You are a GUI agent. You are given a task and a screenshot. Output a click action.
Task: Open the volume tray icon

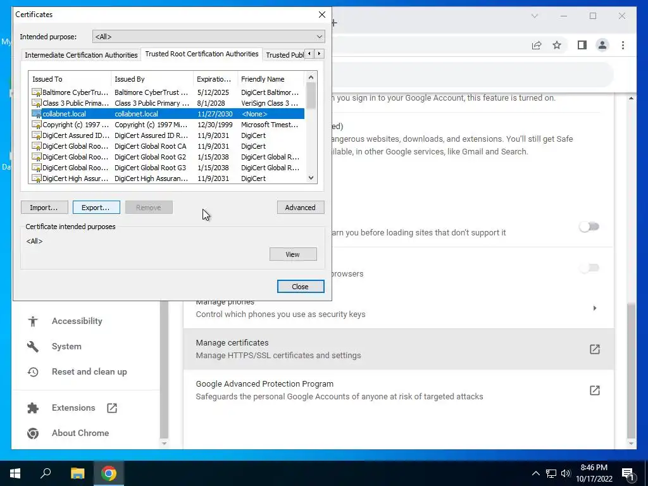(x=566, y=473)
